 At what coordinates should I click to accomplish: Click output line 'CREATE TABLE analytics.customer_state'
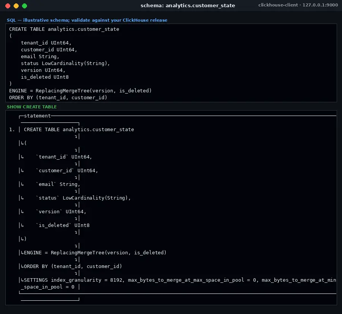[79, 130]
